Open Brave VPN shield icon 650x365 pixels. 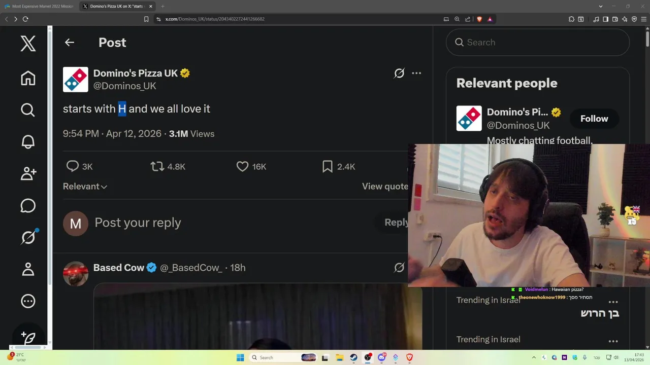[x=634, y=19]
